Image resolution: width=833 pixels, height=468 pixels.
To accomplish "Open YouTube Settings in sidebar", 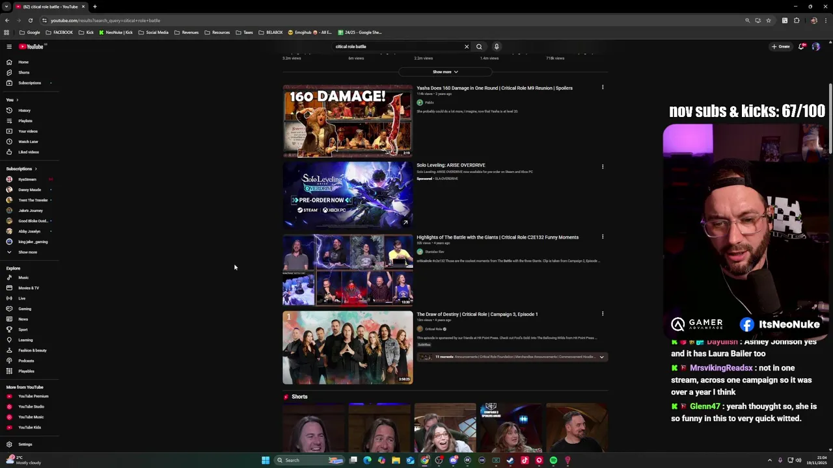I will click(x=25, y=445).
